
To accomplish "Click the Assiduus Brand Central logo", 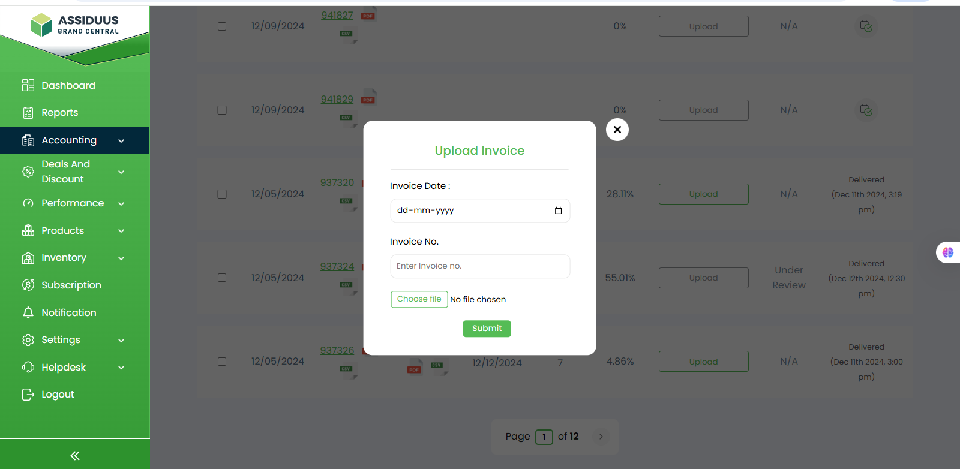I will point(75,25).
